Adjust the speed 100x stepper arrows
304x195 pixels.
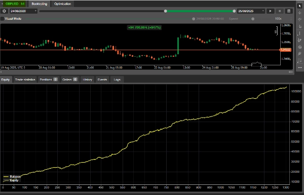pos(291,19)
